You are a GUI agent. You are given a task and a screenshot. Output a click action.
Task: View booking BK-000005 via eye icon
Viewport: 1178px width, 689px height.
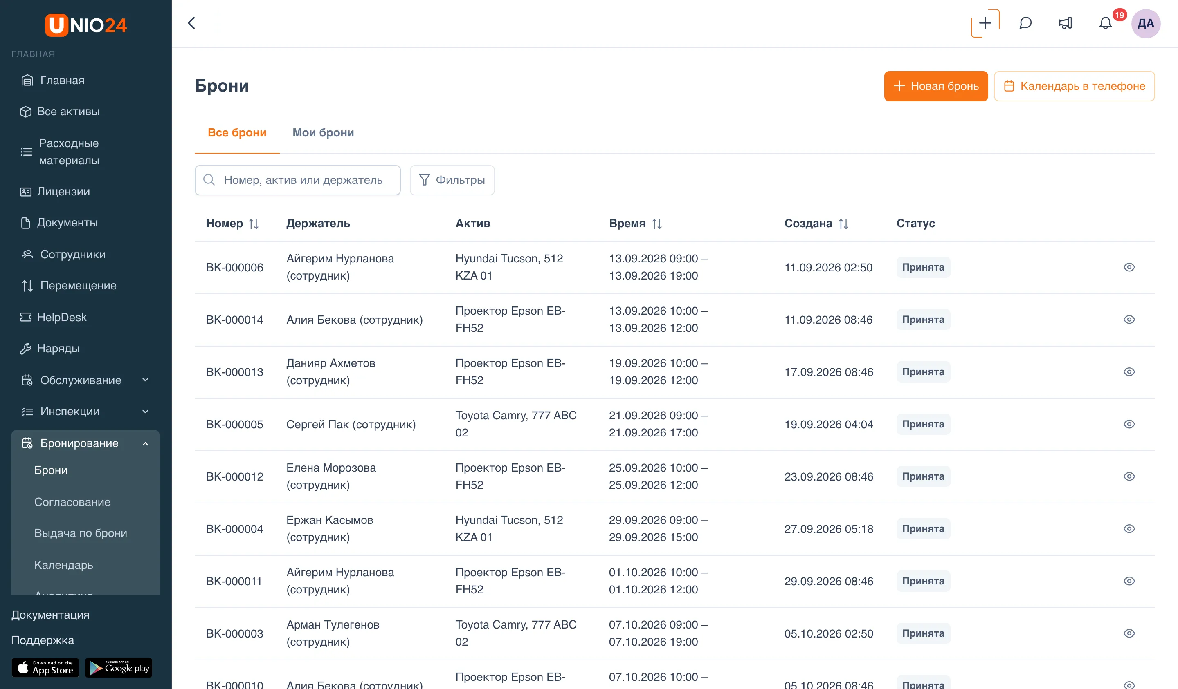tap(1129, 424)
